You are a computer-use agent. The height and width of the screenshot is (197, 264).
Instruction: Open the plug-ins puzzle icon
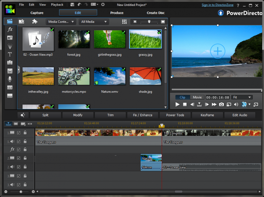tap(35, 22)
